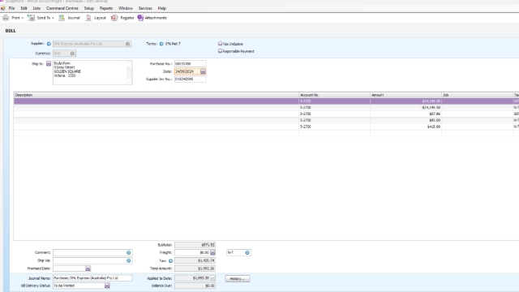Click the Balance Due value field
This screenshot has height=292, width=519.
[195, 286]
